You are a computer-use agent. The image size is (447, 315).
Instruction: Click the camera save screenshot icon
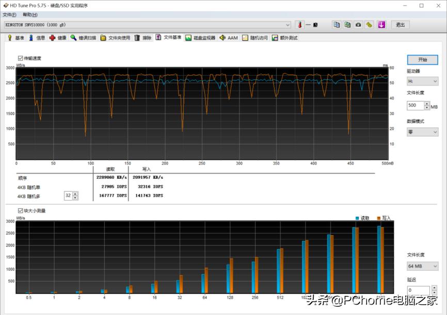point(358,25)
